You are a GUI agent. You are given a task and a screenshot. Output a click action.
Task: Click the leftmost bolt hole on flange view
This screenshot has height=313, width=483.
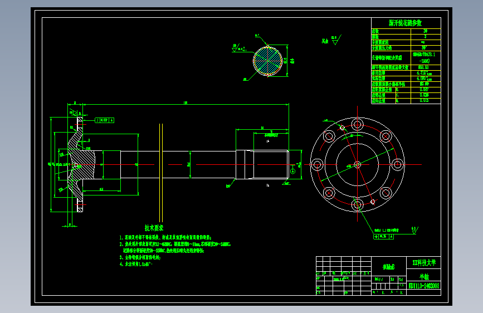coord(317,164)
